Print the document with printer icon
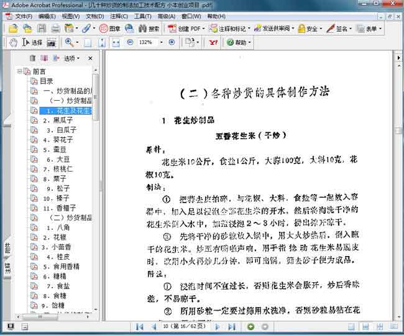This screenshot has height=335, width=404. 55,29
